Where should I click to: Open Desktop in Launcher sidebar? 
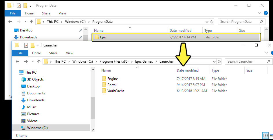tap(30, 86)
